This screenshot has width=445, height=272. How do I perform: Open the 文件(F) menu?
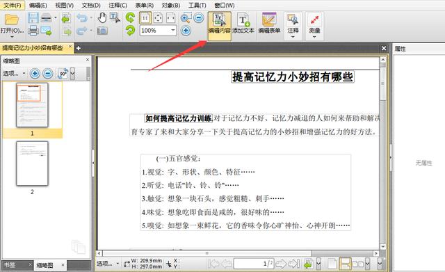click(13, 5)
